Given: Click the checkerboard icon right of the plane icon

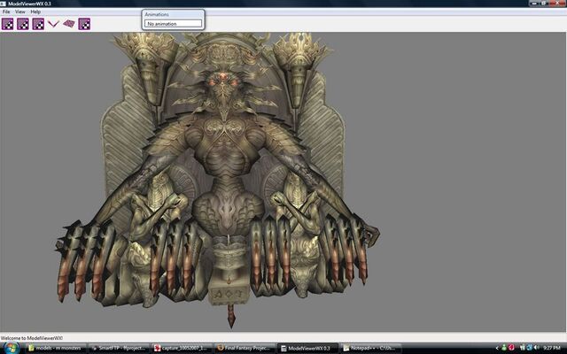Looking at the screenshot, I should (84, 24).
